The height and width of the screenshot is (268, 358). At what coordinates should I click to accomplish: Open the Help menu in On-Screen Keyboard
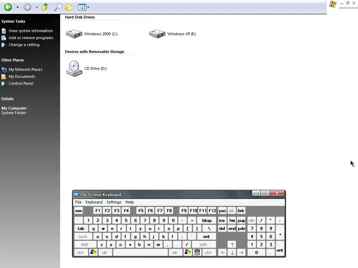tap(129, 202)
